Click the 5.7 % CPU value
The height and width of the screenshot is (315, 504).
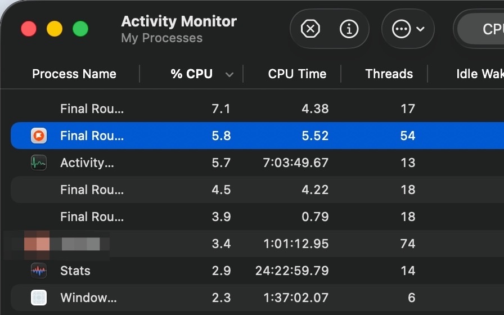point(221,163)
